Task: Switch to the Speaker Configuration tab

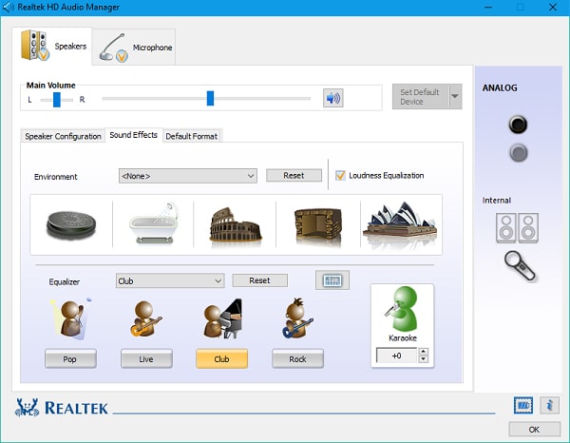Action: coord(63,136)
